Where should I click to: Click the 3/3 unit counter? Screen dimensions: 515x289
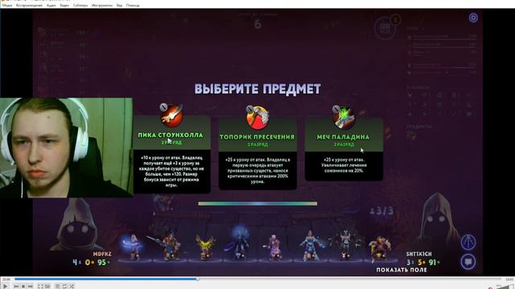coord(381,210)
